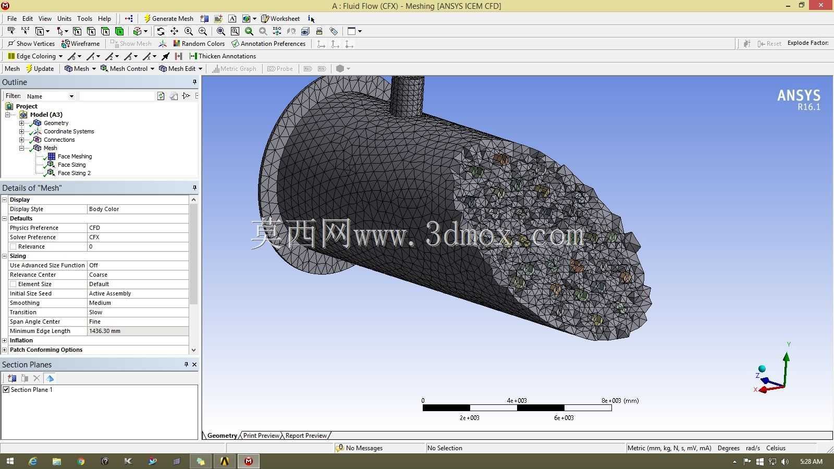Toggle Thicken Annotations

(x=223, y=56)
